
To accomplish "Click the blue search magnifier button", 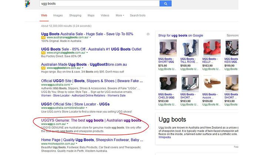I will coord(165,3).
